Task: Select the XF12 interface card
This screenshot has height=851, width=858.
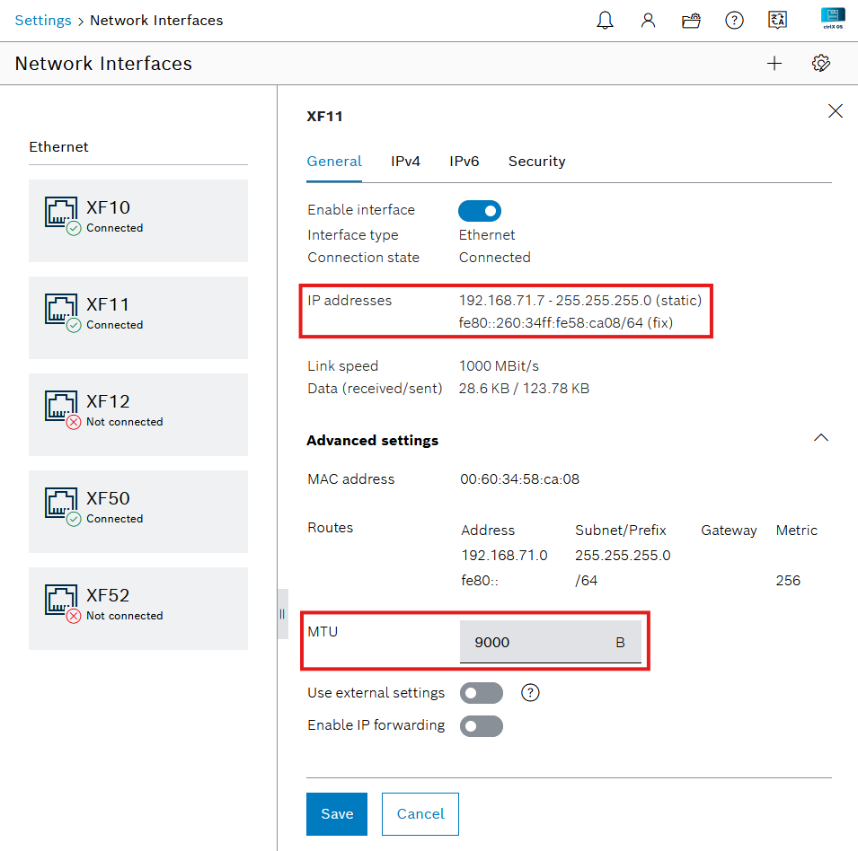Action: tap(137, 415)
